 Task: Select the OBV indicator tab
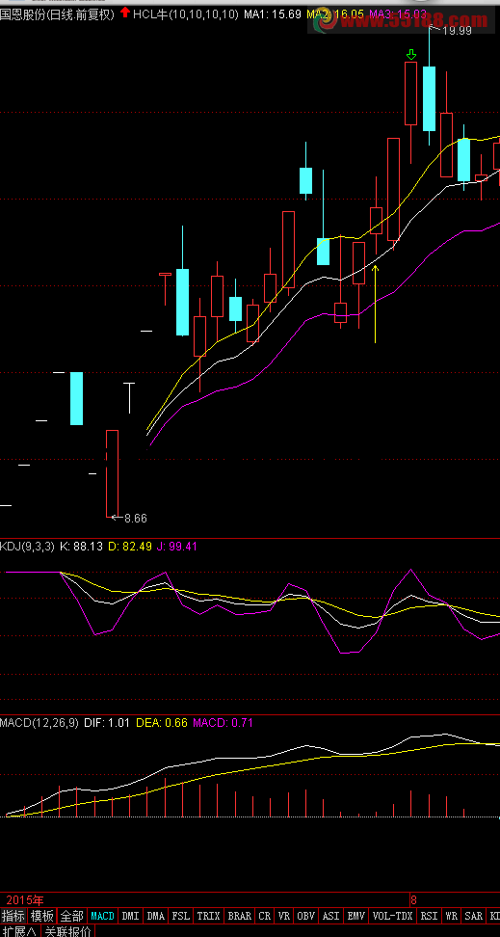305,916
